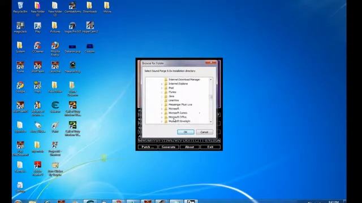The width and height of the screenshot is (362, 203).
Task: Click the Patch button in keygen window
Action: click(x=148, y=147)
